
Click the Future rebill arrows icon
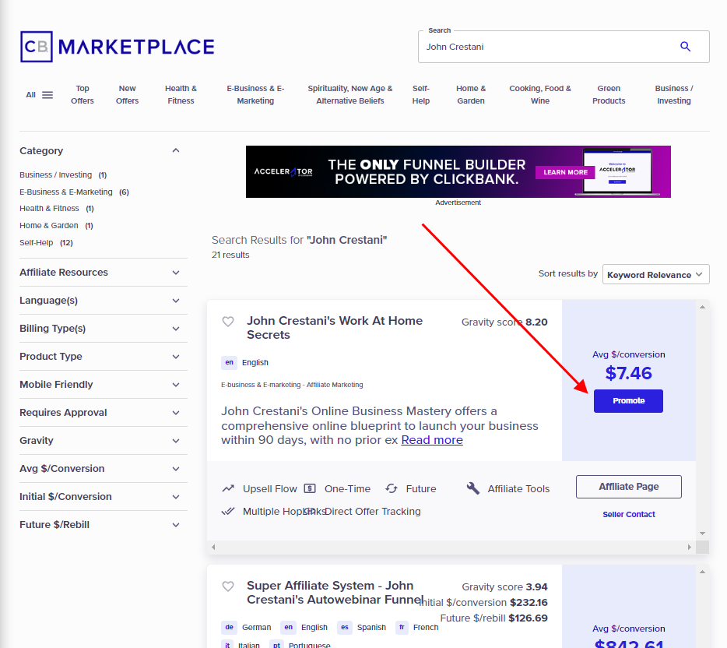(x=392, y=488)
